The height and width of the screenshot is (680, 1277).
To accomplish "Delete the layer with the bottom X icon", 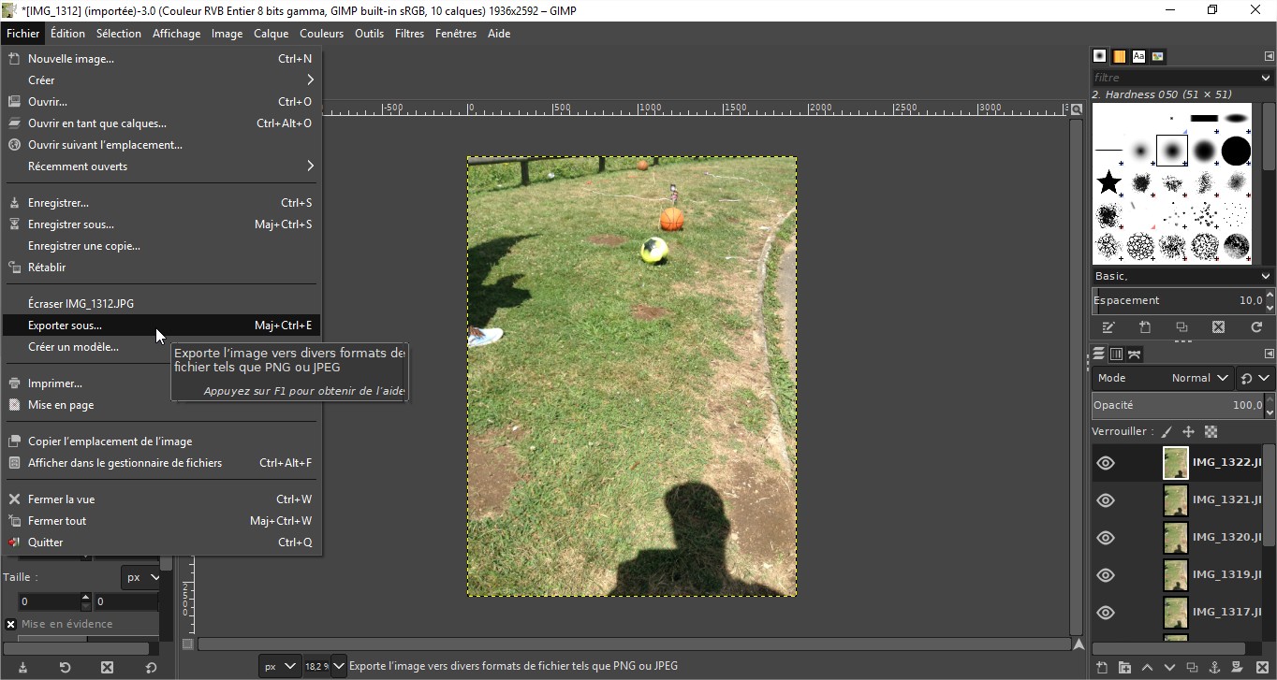I will [1262, 667].
